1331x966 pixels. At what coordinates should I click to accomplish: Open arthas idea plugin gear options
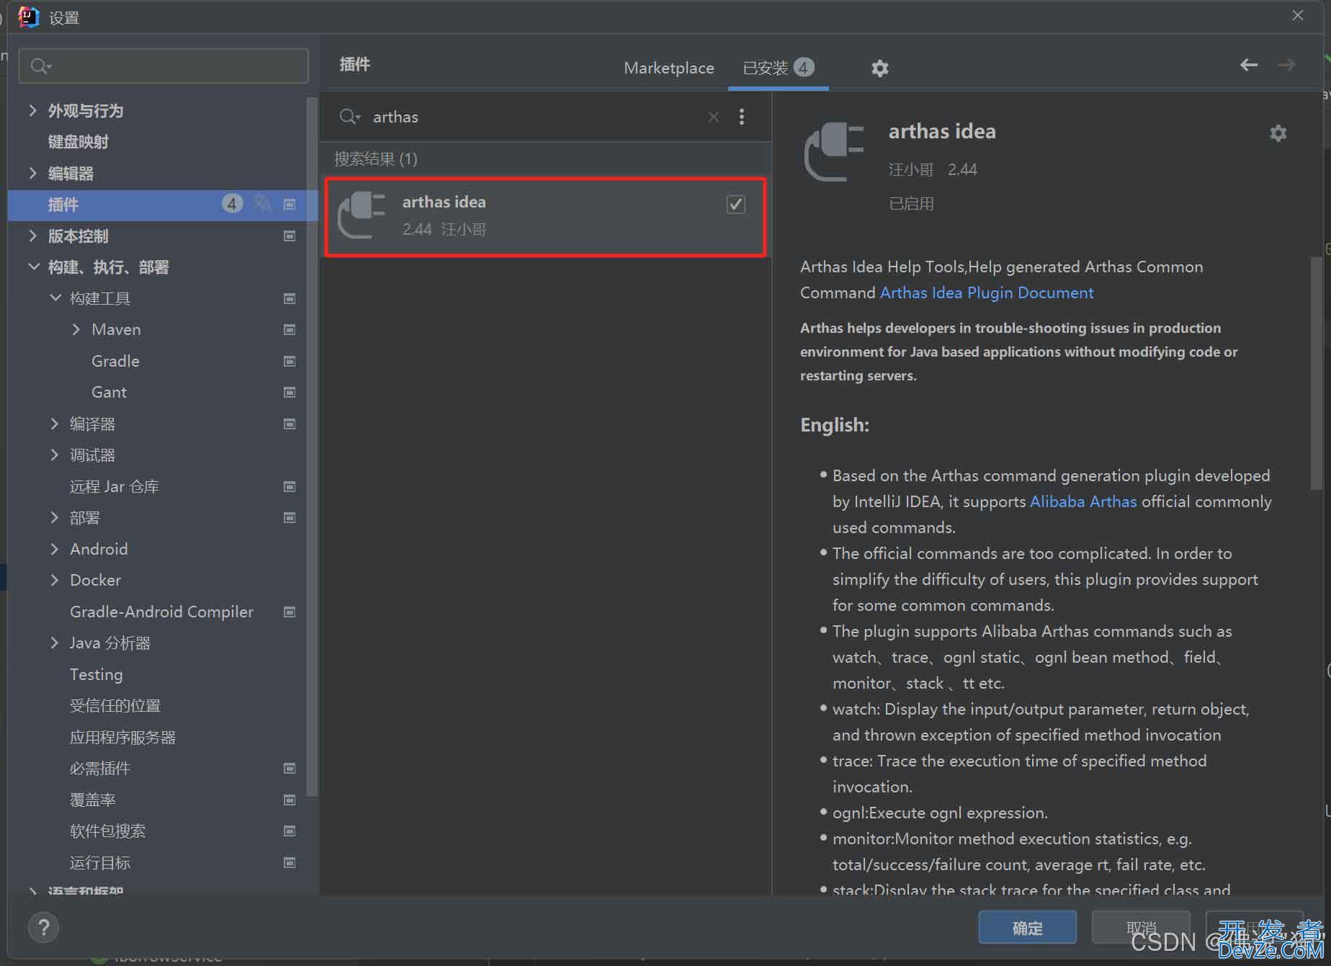point(1278,133)
